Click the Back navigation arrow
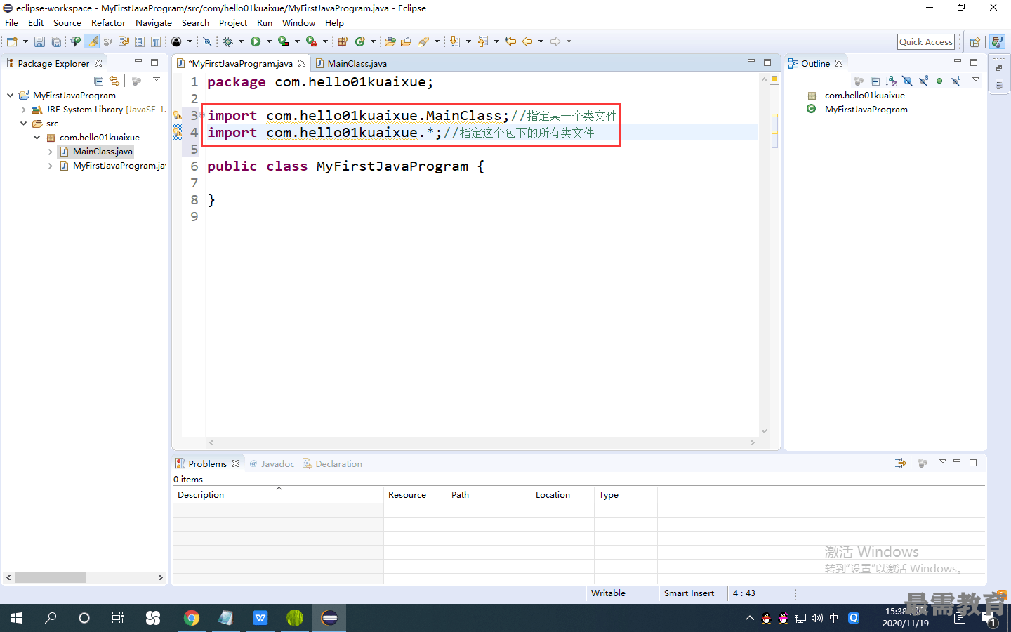The height and width of the screenshot is (632, 1011). (x=527, y=41)
